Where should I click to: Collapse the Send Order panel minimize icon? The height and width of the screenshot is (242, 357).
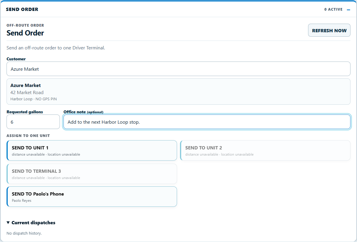(348, 9)
